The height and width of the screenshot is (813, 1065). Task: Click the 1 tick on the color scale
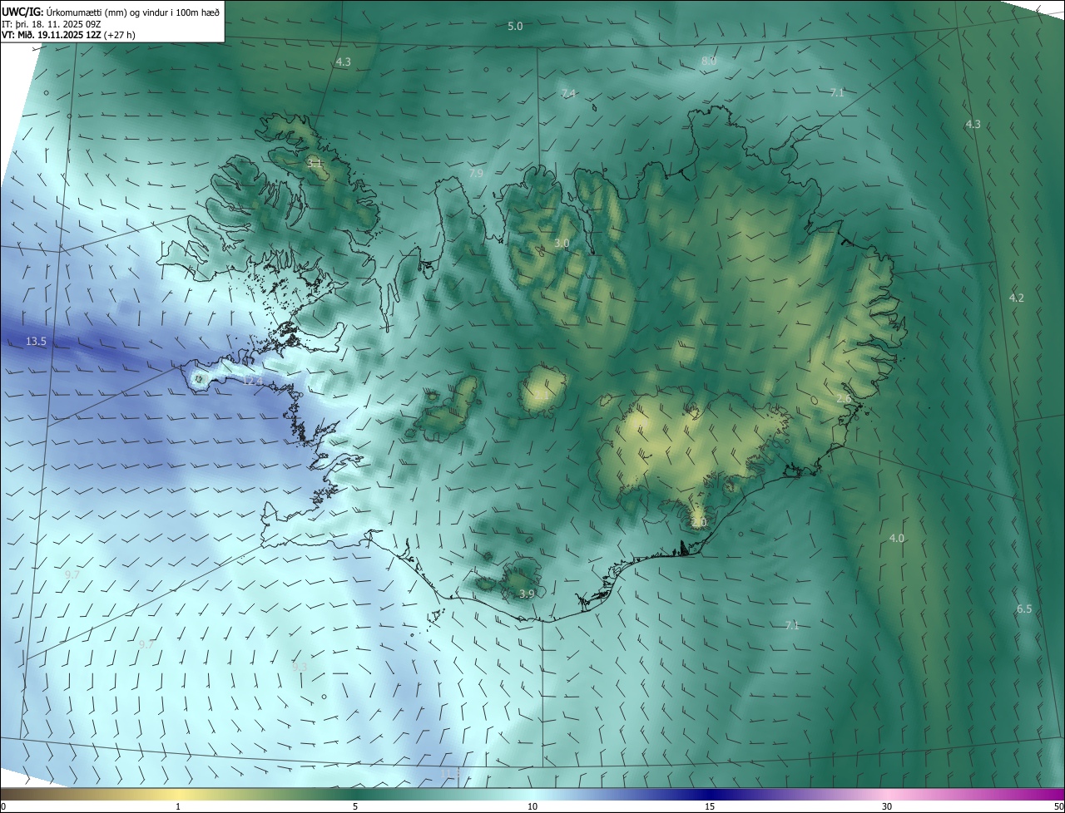(178, 806)
